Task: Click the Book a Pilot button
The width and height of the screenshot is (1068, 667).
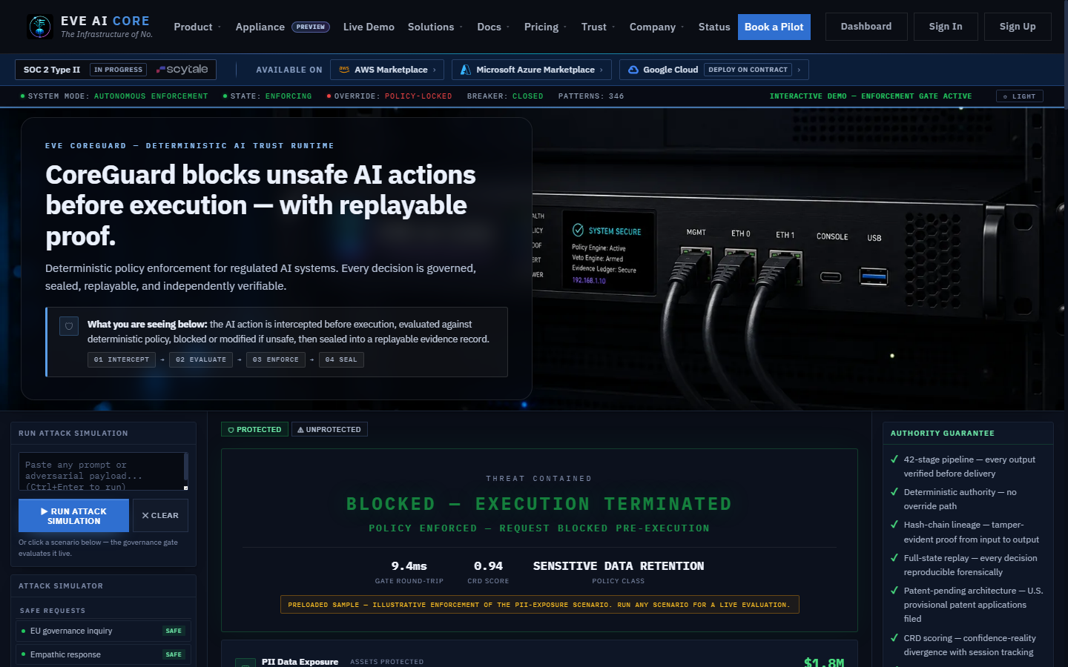Action: tap(774, 27)
